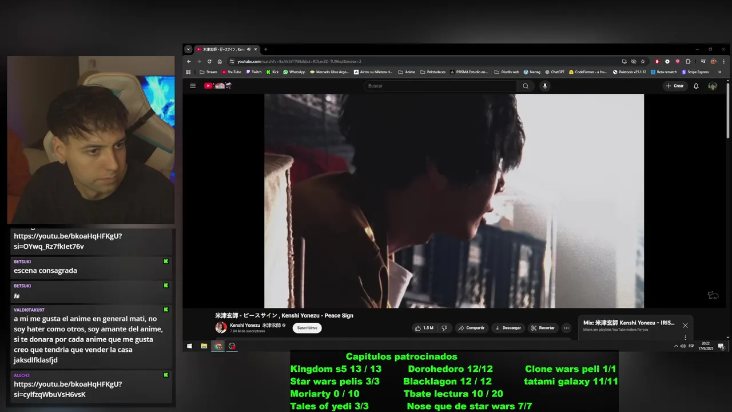This screenshot has height=412, width=732.
Task: Reload the YouTube page
Action: (x=209, y=61)
